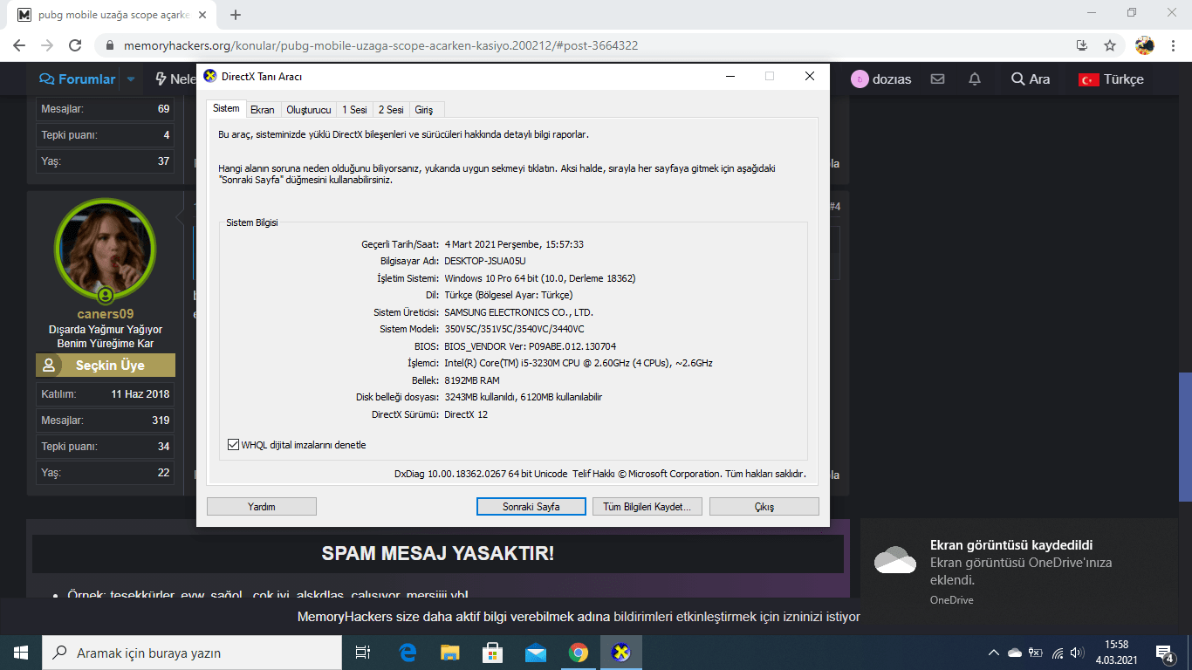Click the caners09 username link
This screenshot has height=670, width=1192.
[x=106, y=314]
